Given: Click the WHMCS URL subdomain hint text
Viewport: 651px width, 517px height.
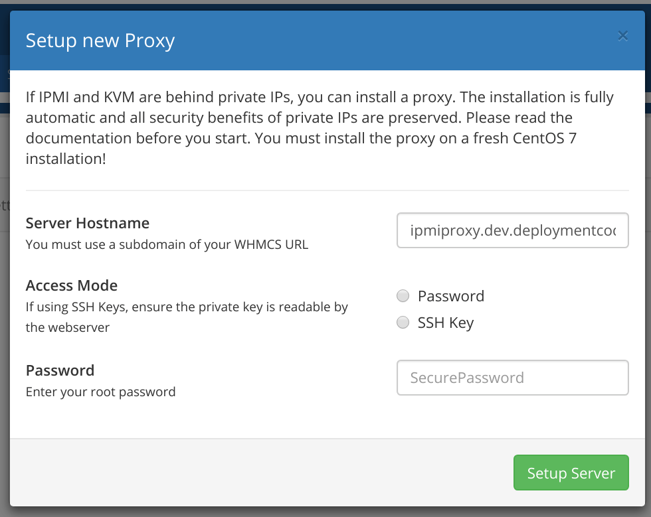Looking at the screenshot, I should (x=167, y=244).
